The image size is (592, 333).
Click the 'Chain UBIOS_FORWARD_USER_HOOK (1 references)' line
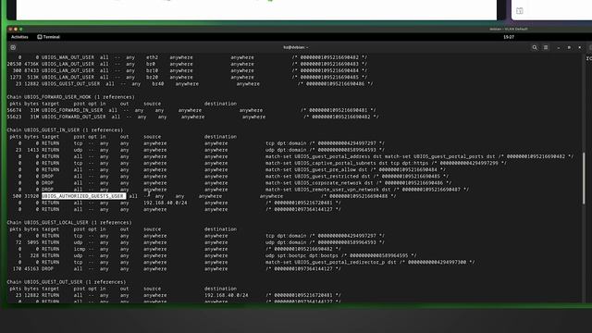tap(70, 97)
